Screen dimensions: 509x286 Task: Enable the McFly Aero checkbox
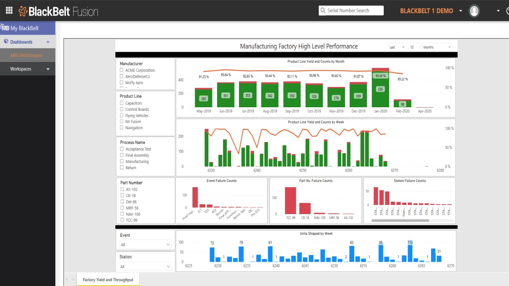pyautogui.click(x=122, y=83)
